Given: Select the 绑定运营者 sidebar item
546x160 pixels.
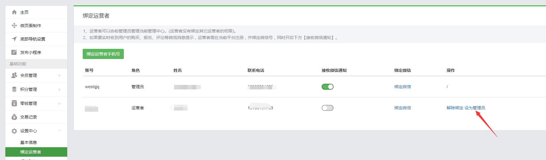Looking at the screenshot, I should click(x=31, y=152).
